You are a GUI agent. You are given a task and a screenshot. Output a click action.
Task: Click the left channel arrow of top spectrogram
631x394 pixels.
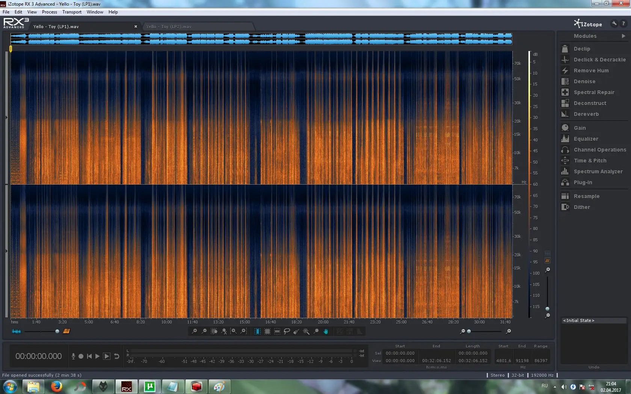6,117
